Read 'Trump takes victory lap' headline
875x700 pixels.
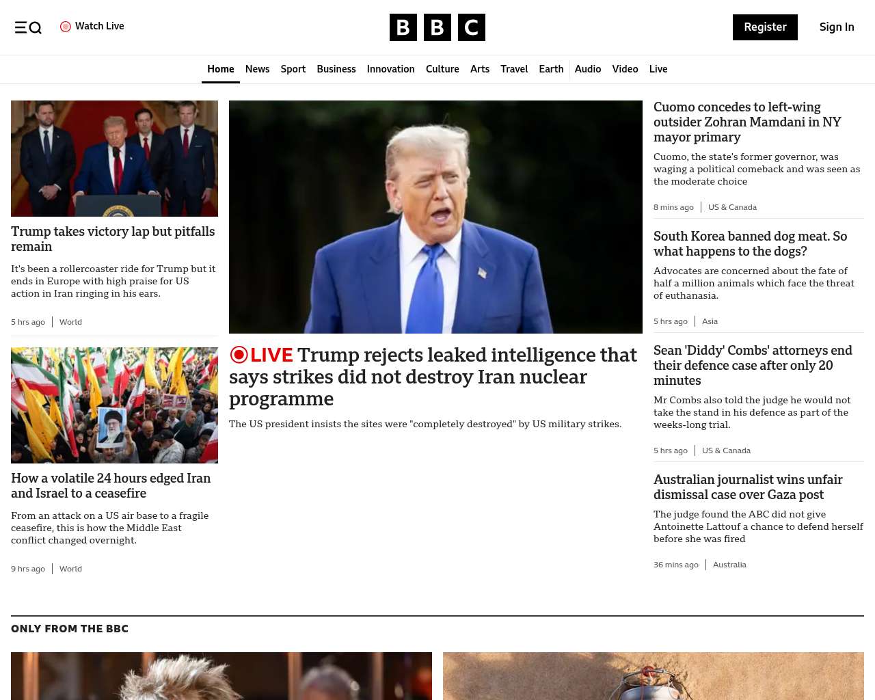click(113, 239)
